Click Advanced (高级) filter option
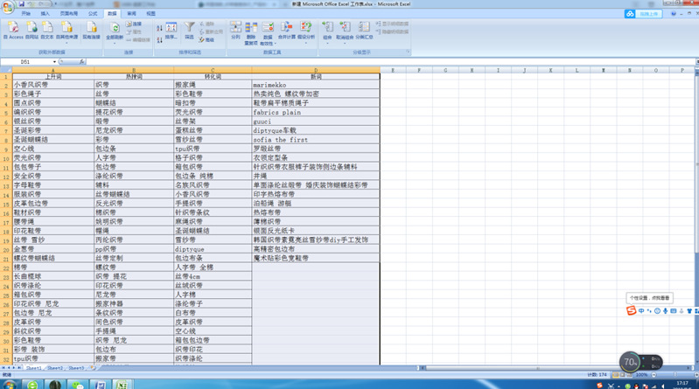 click(x=206, y=40)
